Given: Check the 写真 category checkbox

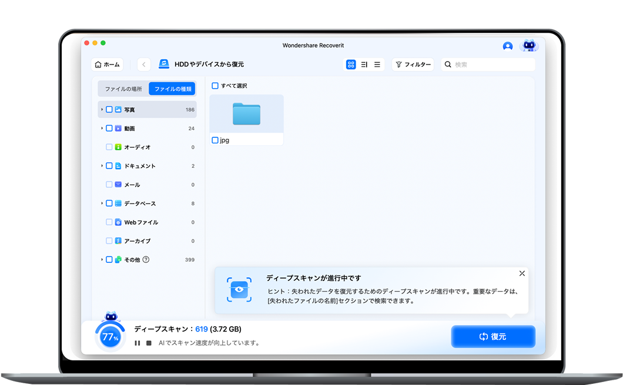Looking at the screenshot, I should tap(109, 110).
